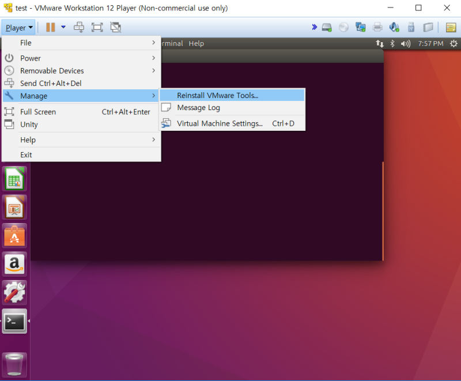Screen dimensions: 461x381
Task: Click the Virtual Machine Settings icon in submenu
Action: pyautogui.click(x=167, y=123)
